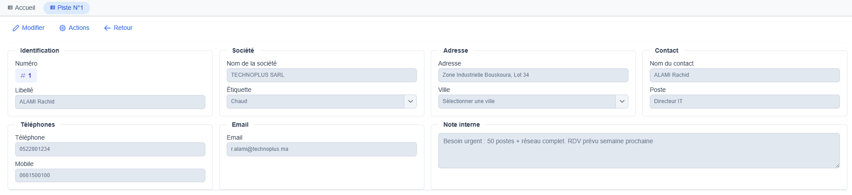852x195 pixels.
Task: Click the gear icon beside Actions
Action: [x=63, y=28]
